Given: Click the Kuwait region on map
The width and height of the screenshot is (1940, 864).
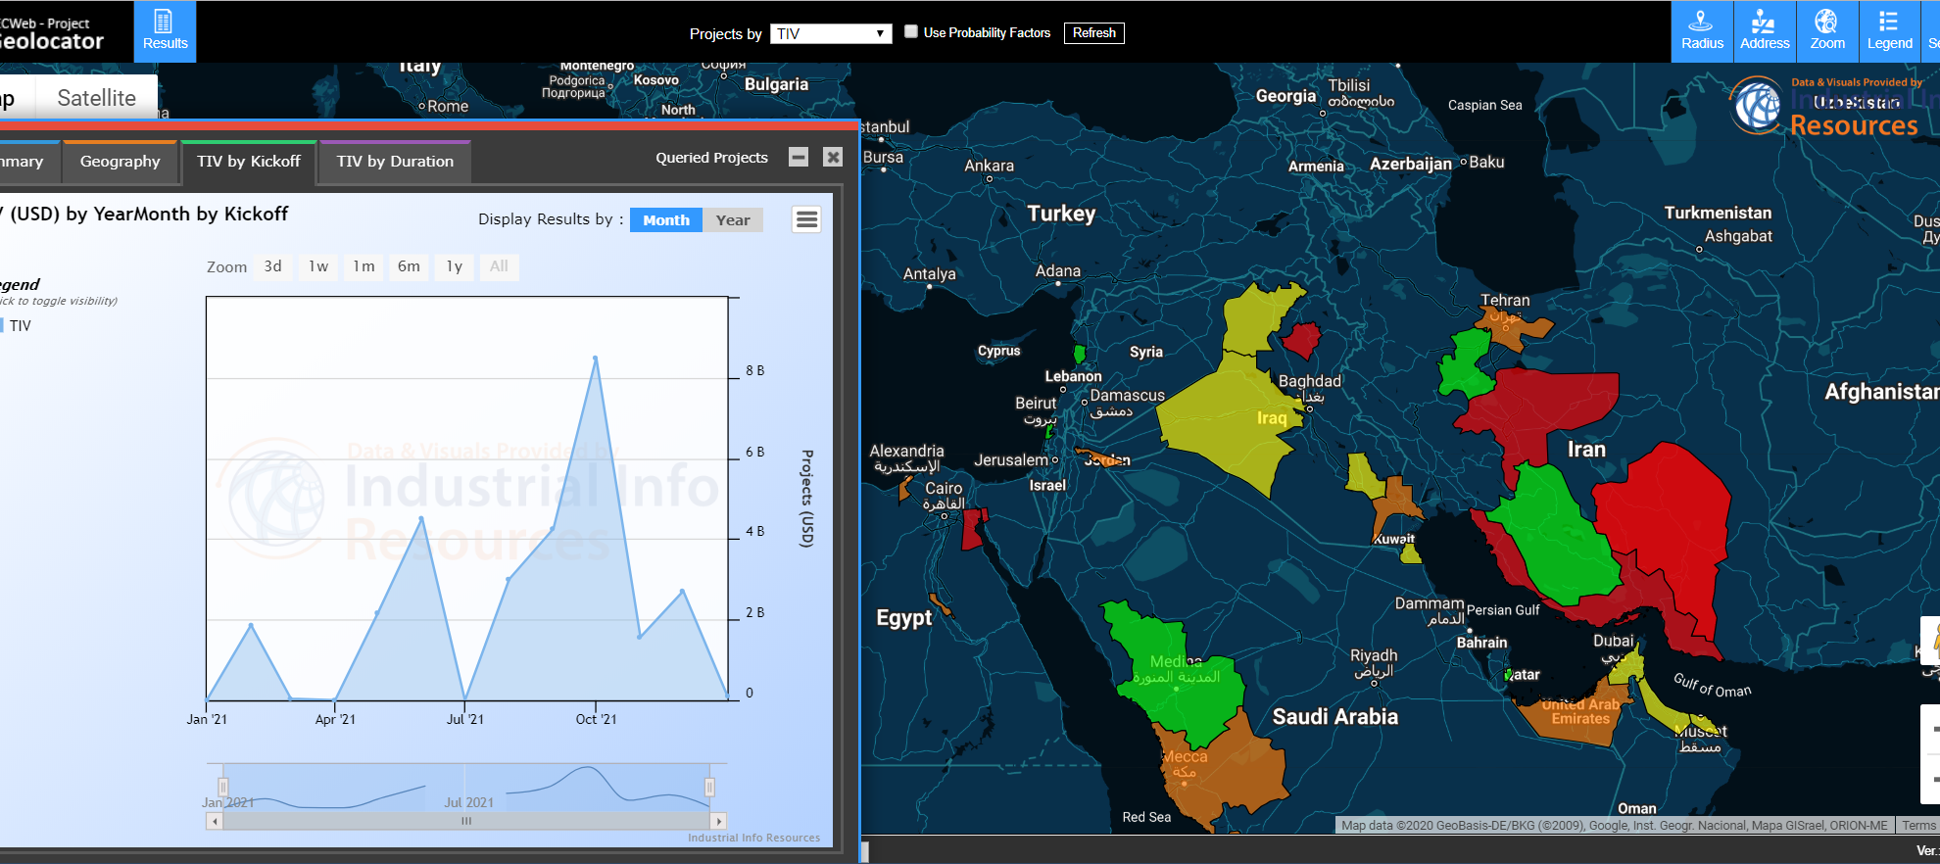Looking at the screenshot, I should (x=1396, y=509).
